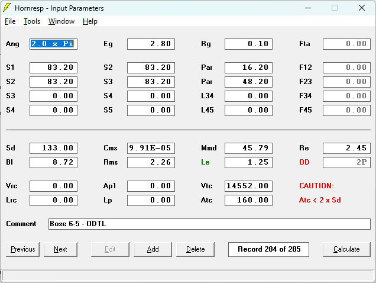
Task: Open the File menu
Action: 10,21
